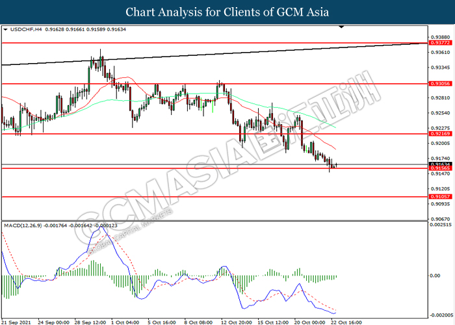Click the MACD zero level label 0.00
Image resolution: width=455 pixels, height=325 pixels.
click(435, 276)
